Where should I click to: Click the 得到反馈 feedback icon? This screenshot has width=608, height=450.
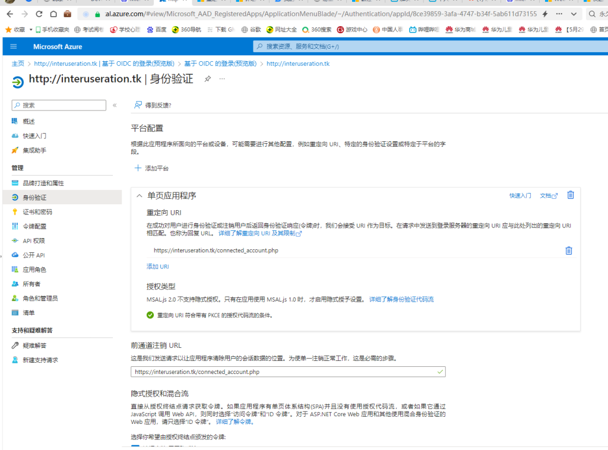click(x=138, y=105)
